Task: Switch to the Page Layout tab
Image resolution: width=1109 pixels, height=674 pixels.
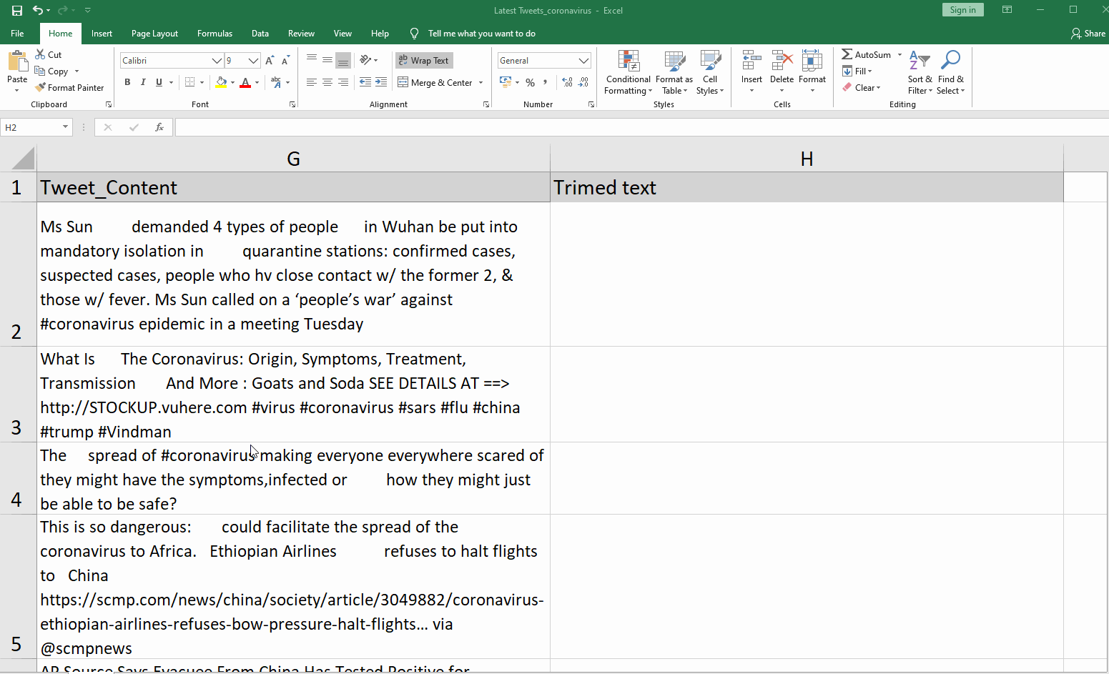Action: (154, 34)
